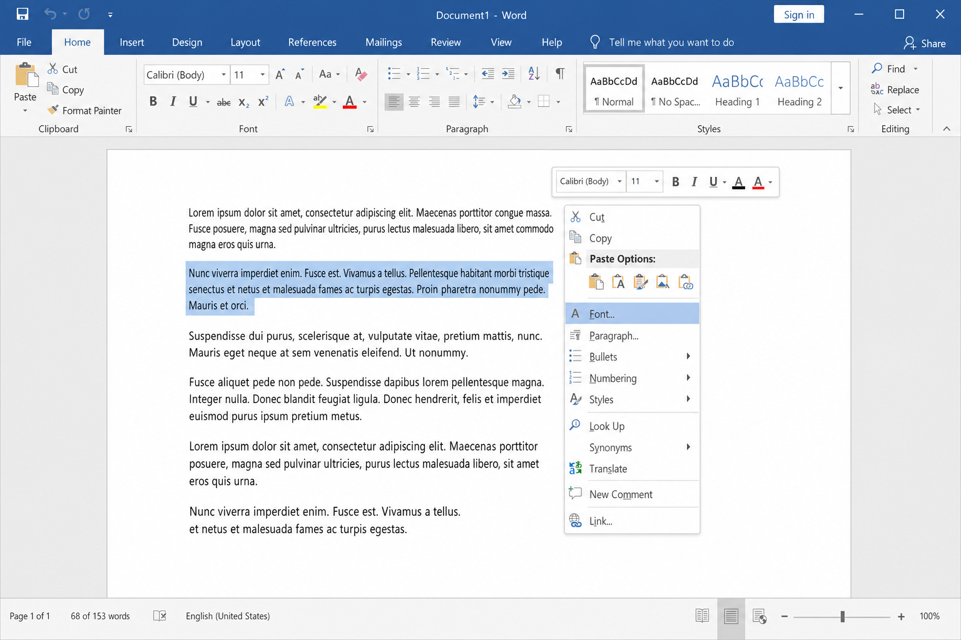The width and height of the screenshot is (961, 640).
Task: Click the Share button
Action: (924, 43)
